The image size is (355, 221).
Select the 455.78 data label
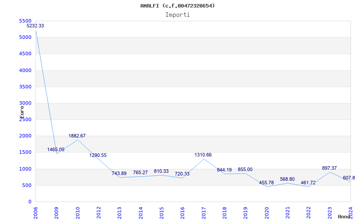[x=266, y=183]
